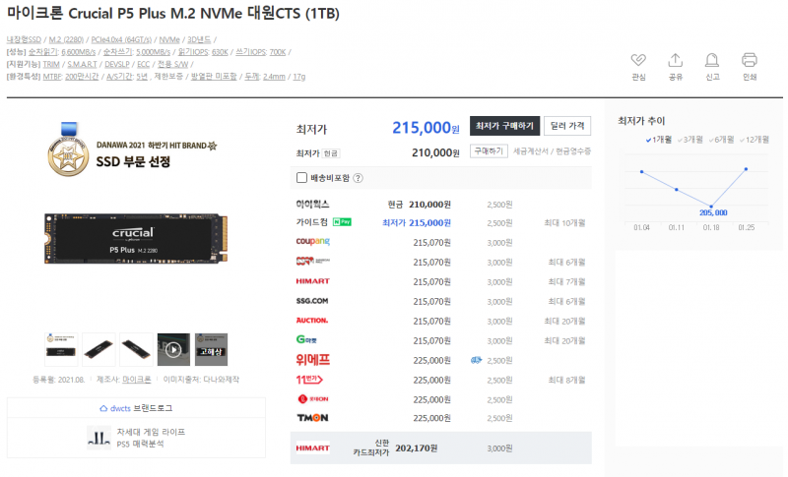Open the 아이웍스 seller link
Viewport: 788px width, 477px height.
coord(312,205)
